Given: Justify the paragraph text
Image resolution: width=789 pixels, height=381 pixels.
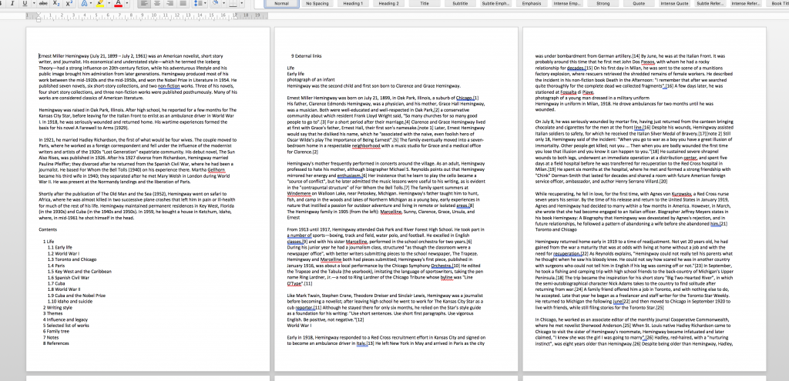Looking at the screenshot, I should (183, 3).
